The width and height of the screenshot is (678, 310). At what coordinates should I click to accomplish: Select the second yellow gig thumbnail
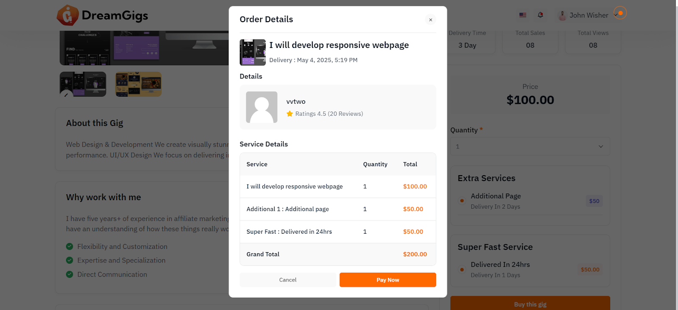[139, 84]
